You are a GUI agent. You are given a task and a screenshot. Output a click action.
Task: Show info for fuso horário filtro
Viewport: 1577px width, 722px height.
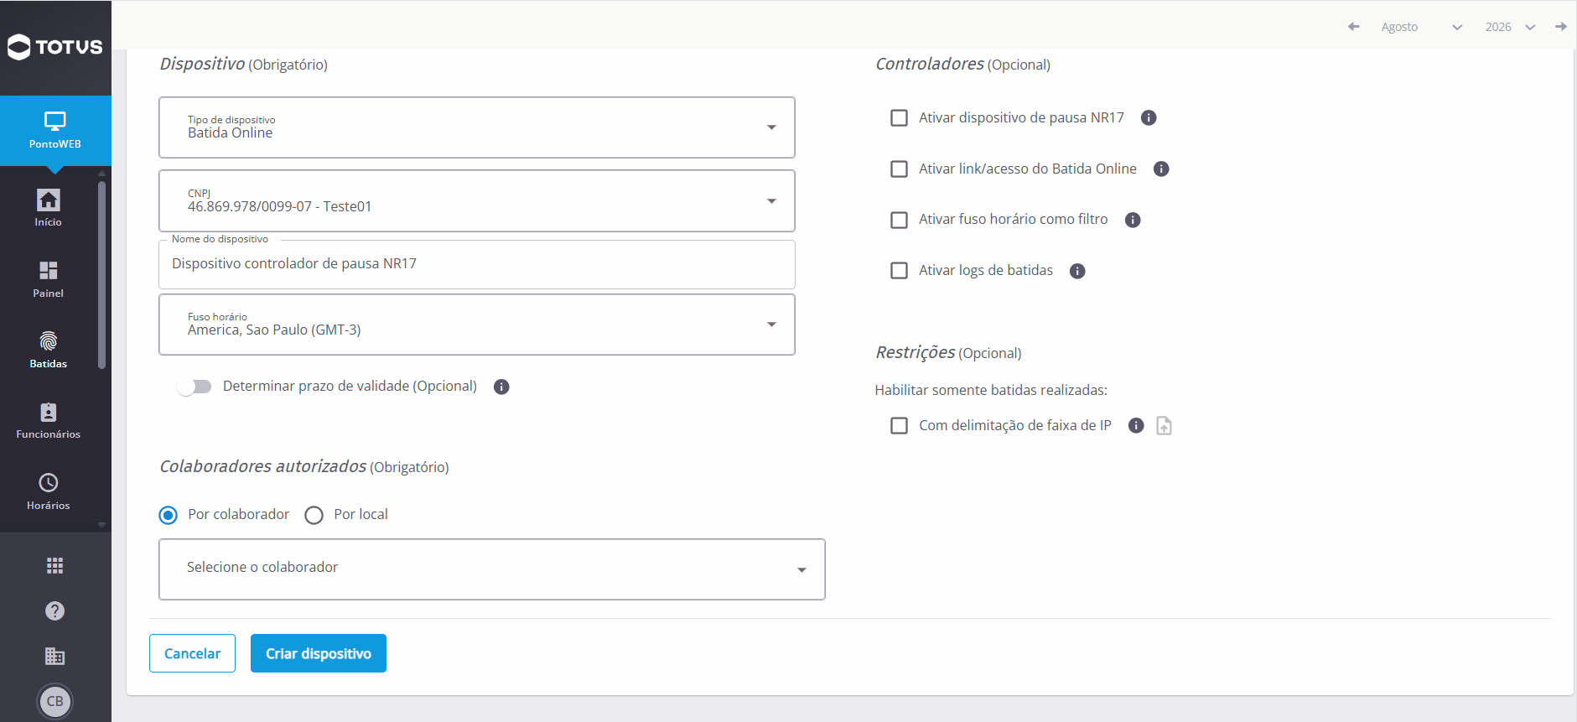tap(1133, 220)
